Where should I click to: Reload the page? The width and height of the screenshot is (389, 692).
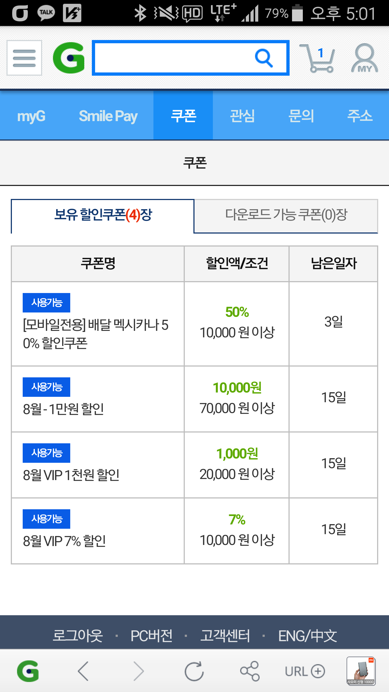pos(194,671)
